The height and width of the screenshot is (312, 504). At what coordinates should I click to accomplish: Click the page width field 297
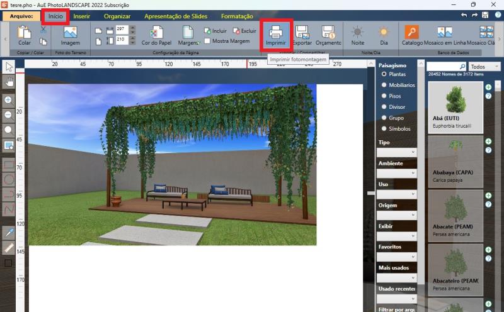(x=122, y=30)
